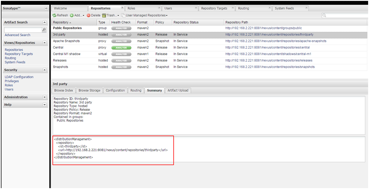Image resolution: width=369 pixels, height=189 pixels.
Task: Open the Artifact Upload tab
Action: pyautogui.click(x=178, y=91)
